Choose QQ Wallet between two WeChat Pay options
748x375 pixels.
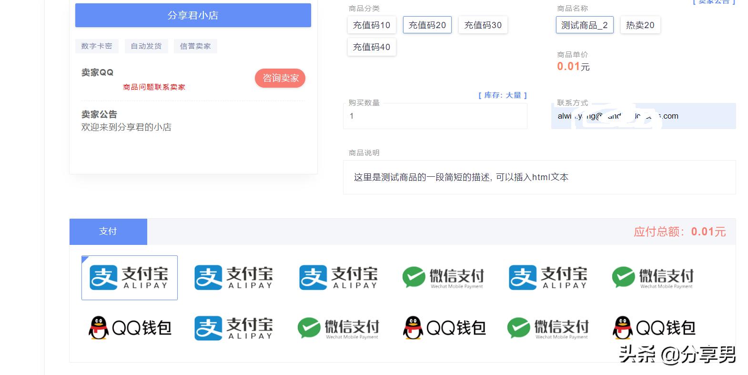[x=444, y=328]
